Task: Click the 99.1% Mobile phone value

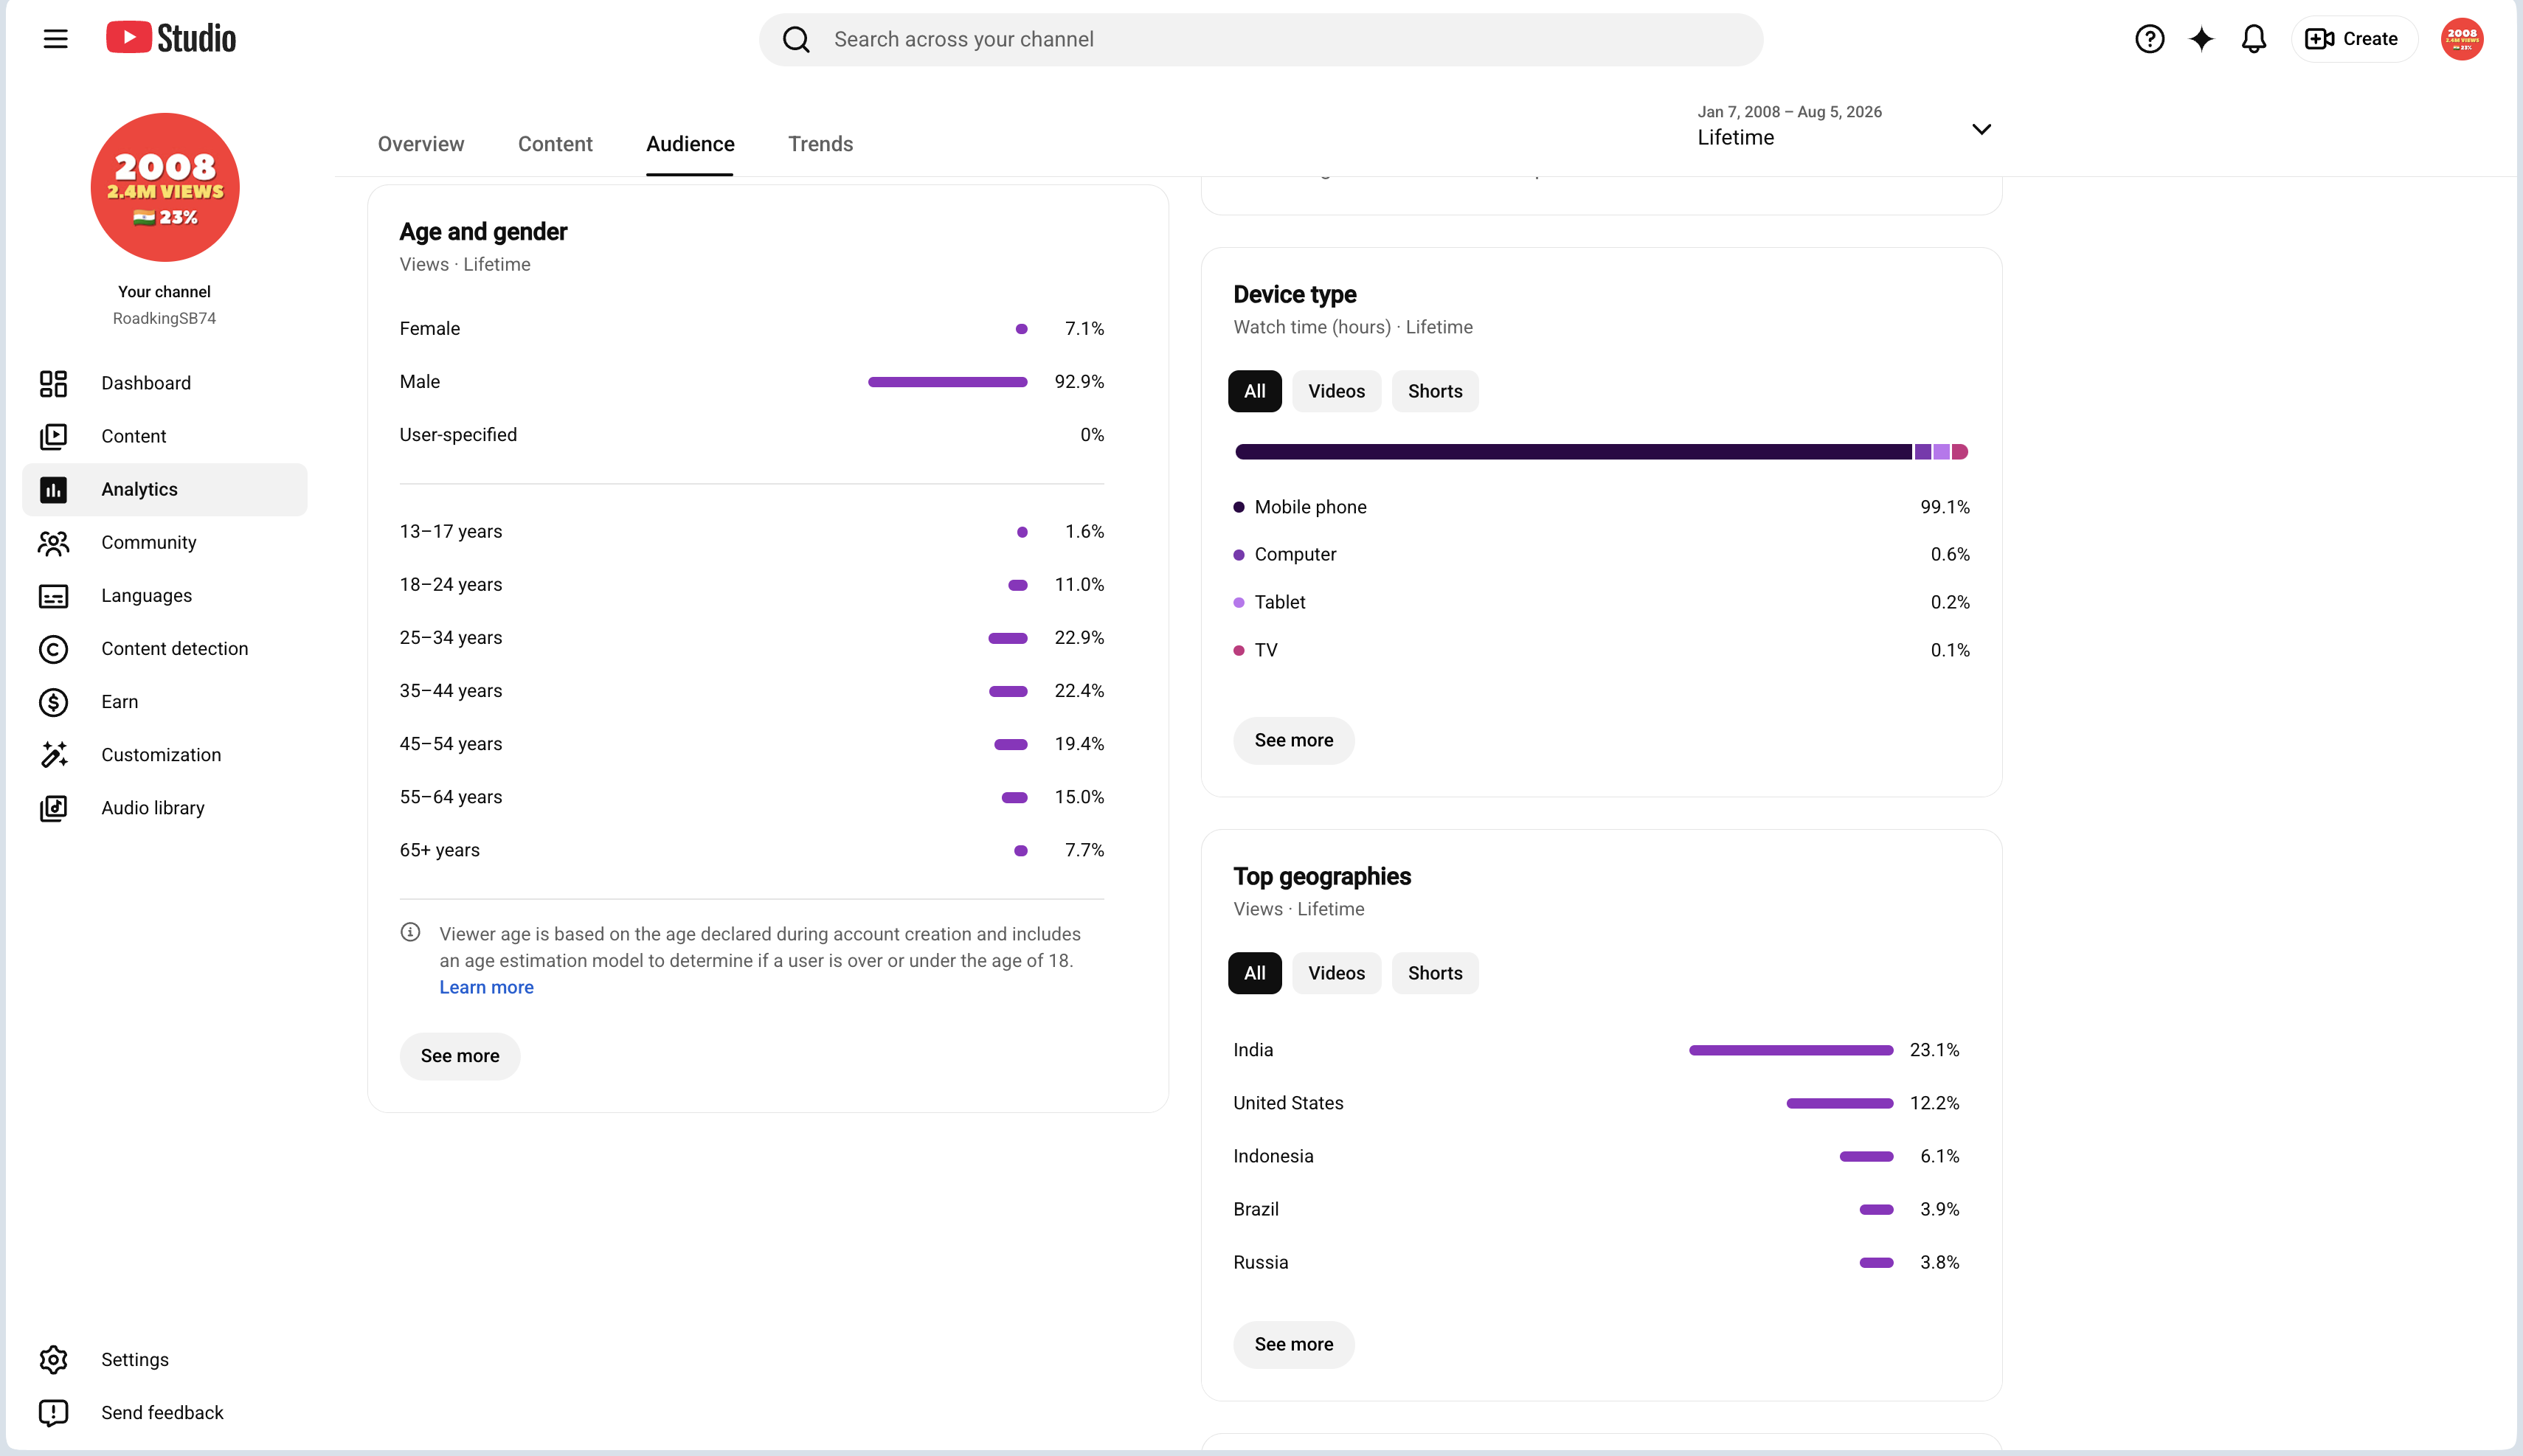Action: coord(1944,507)
